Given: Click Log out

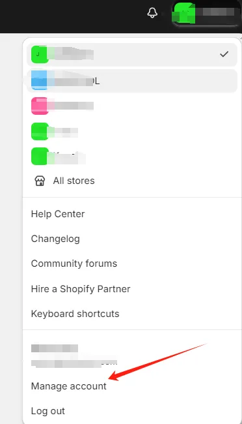Looking at the screenshot, I should (47, 411).
